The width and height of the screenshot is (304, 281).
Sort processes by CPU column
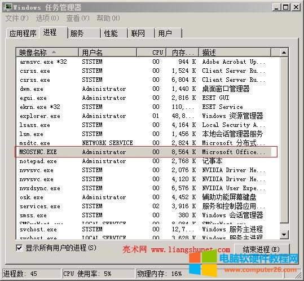(x=151, y=52)
